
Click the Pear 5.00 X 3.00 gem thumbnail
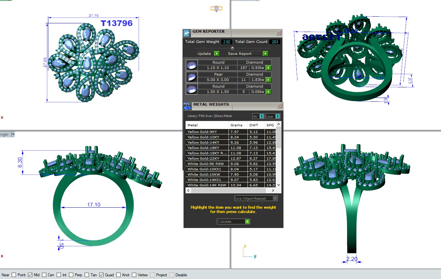click(x=192, y=77)
